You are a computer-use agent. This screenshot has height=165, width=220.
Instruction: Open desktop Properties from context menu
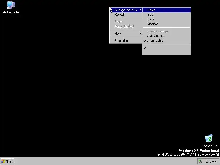(x=126, y=41)
